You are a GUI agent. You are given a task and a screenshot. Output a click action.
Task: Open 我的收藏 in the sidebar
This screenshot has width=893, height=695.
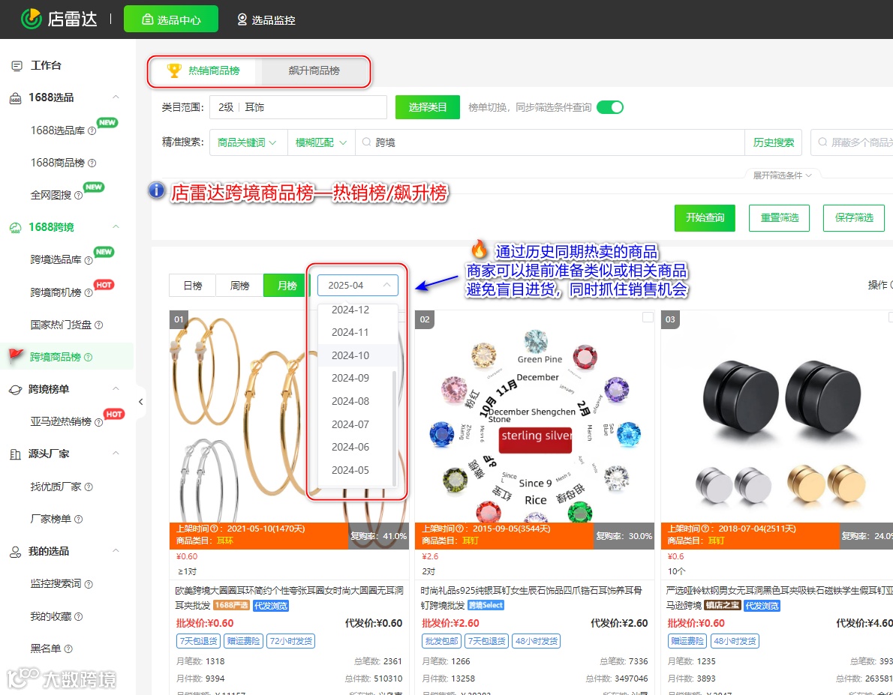pos(51,616)
